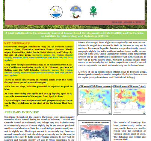Click the 12-month SPI map on right
Viewport: 151px width, 141px height.
pos(129,101)
